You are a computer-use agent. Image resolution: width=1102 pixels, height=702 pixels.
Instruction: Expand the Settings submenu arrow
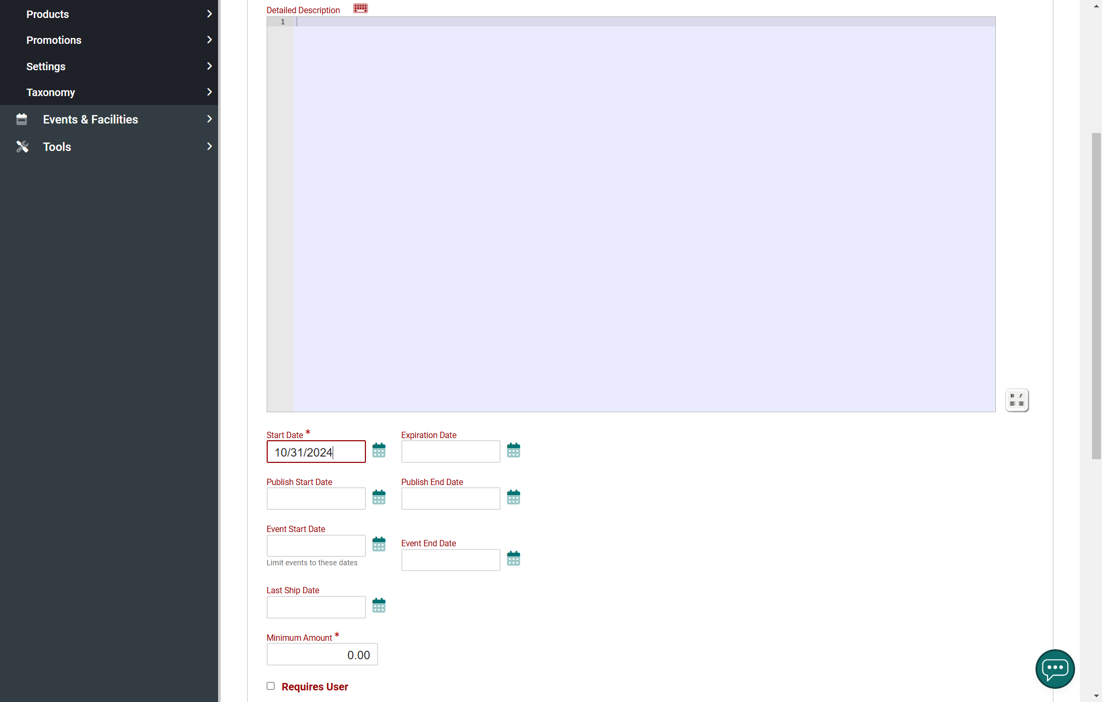point(210,66)
